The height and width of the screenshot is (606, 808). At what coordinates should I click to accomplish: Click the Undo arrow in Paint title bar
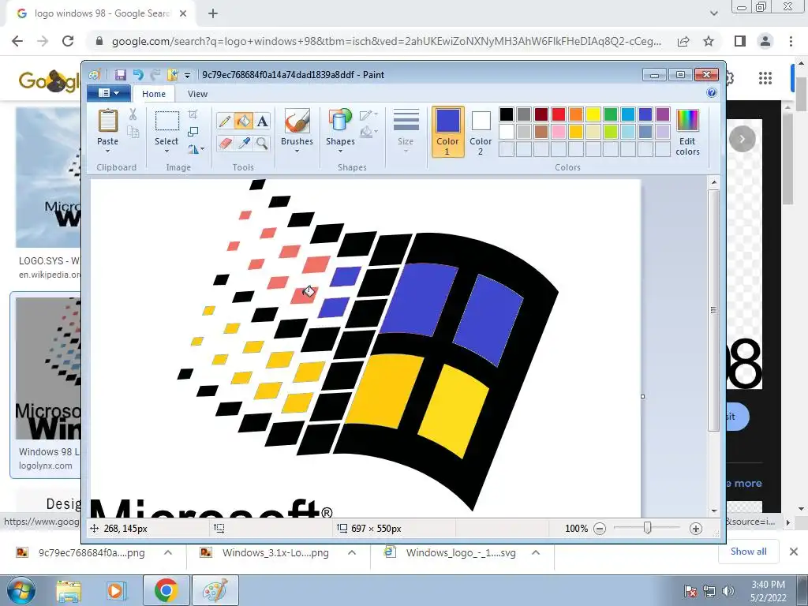[x=137, y=75]
